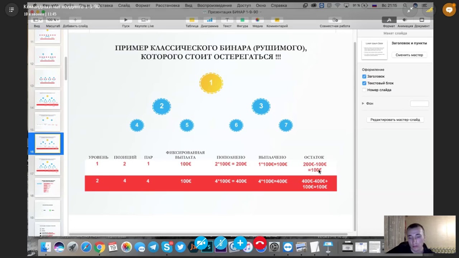
Task: Open Launchpad rocket in the dock
Action: pos(73,247)
